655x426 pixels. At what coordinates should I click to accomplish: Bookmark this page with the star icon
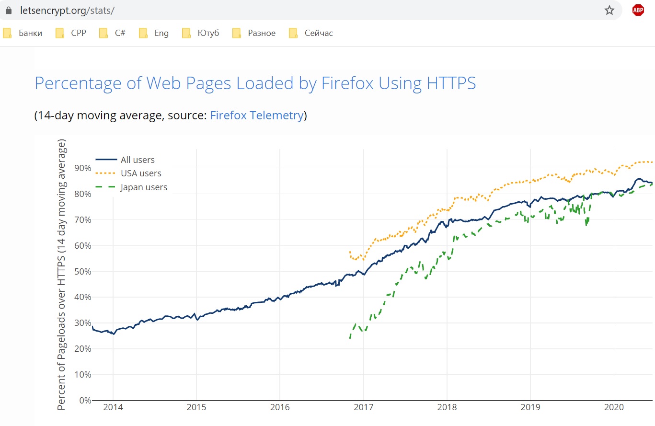(x=609, y=10)
